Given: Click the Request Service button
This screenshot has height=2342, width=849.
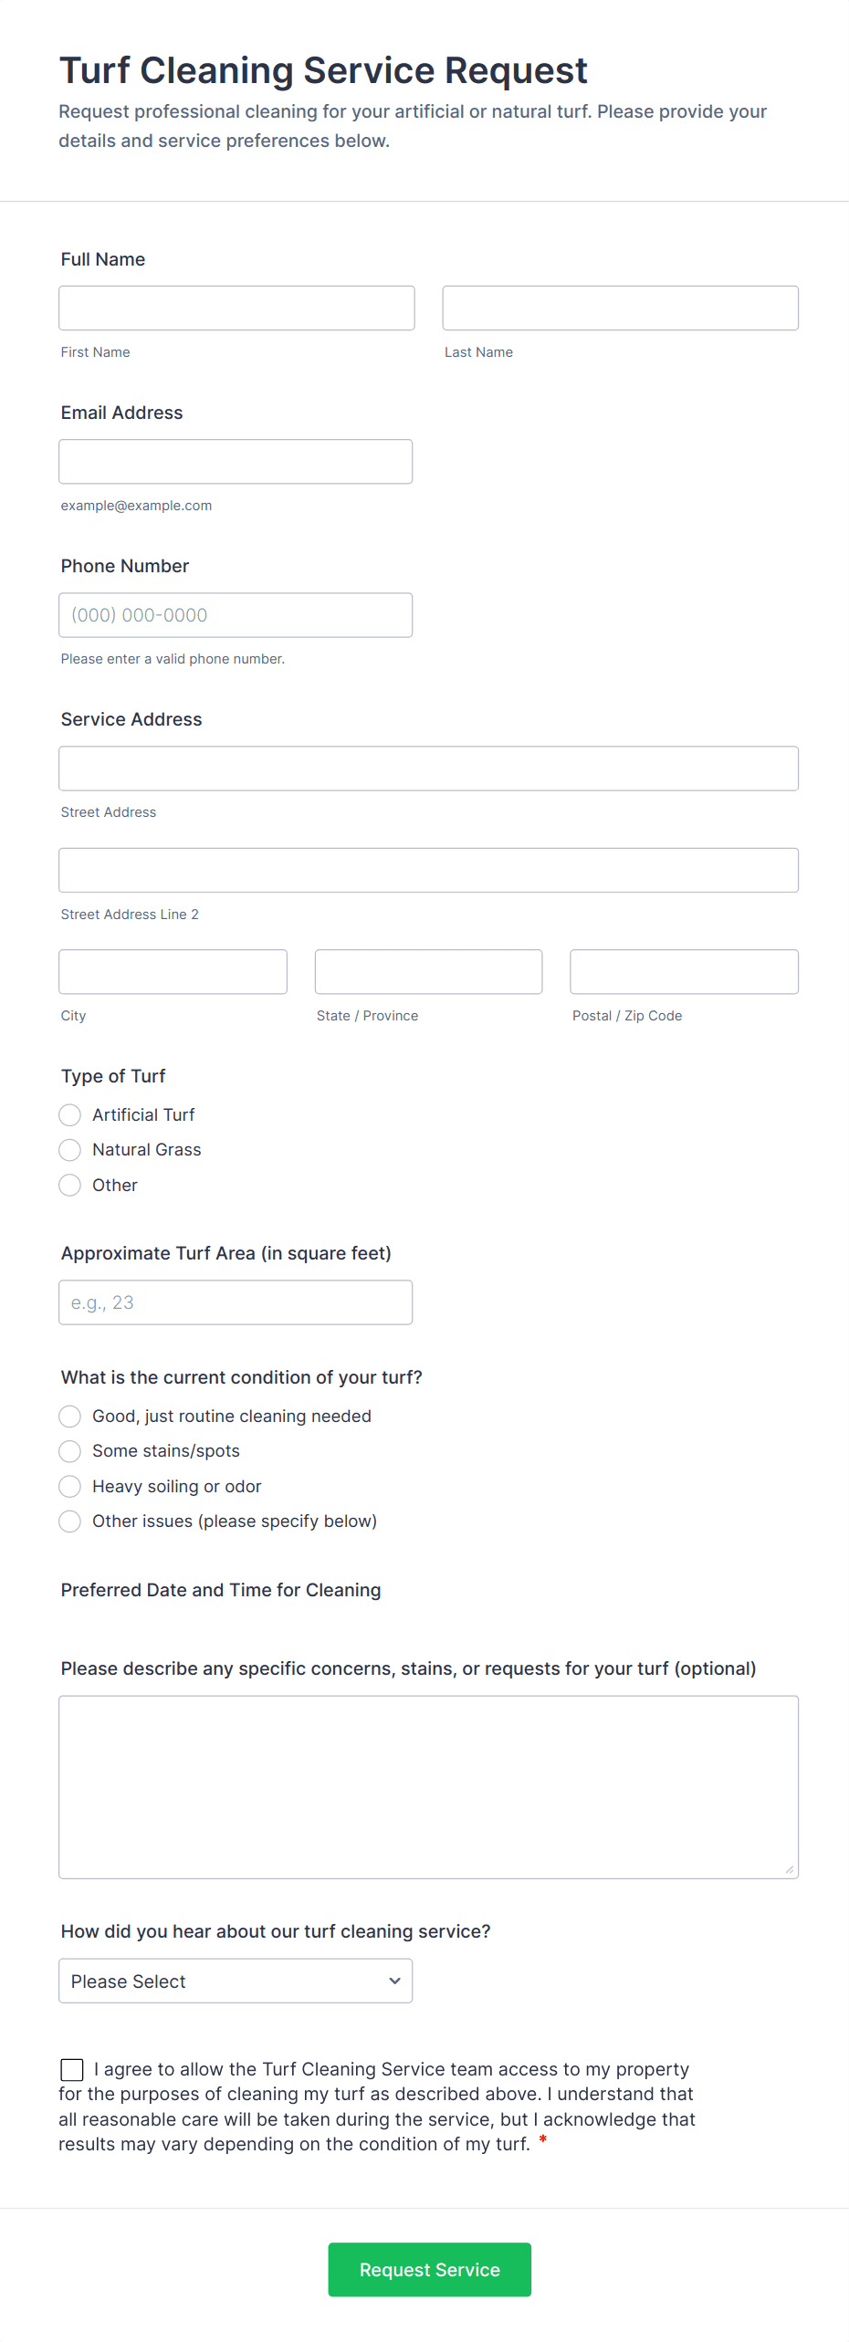Looking at the screenshot, I should click(x=429, y=2269).
